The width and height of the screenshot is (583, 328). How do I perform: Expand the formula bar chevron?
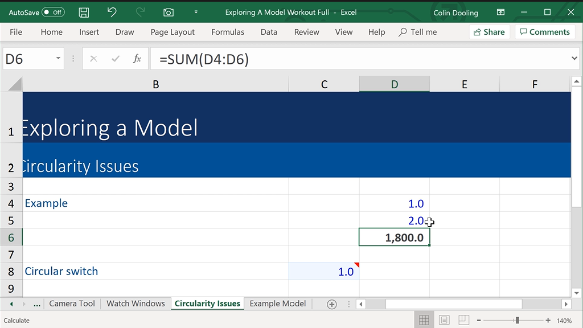(574, 59)
